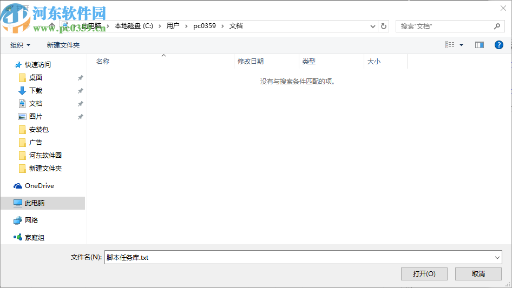Select 快速访问 in navigation tree
The width and height of the screenshot is (512, 288).
tap(38, 65)
